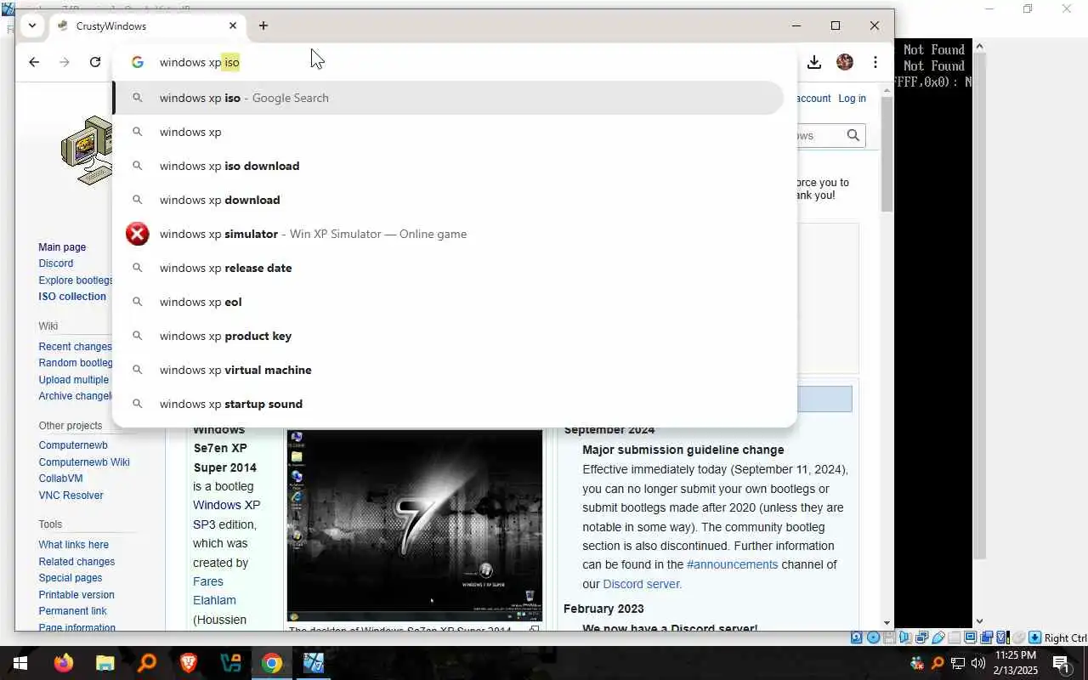Select 'windows xp download' suggestion
This screenshot has height=680, width=1088.
coord(448,200)
